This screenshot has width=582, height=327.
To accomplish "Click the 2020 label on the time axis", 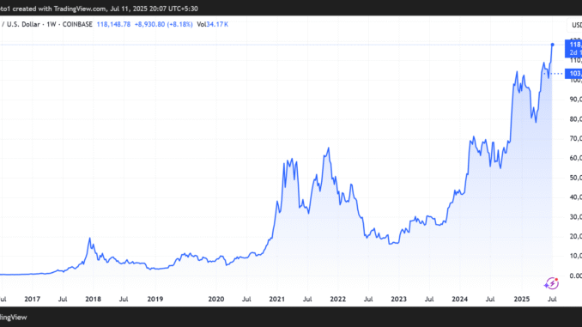I will coord(216,300).
